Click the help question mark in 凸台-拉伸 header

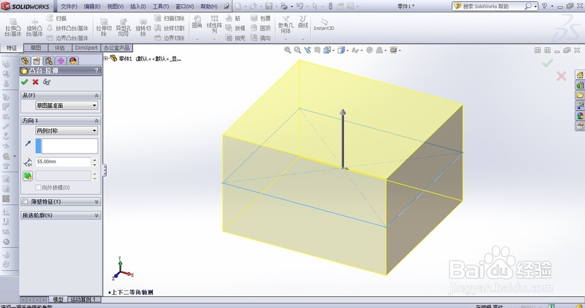point(97,71)
